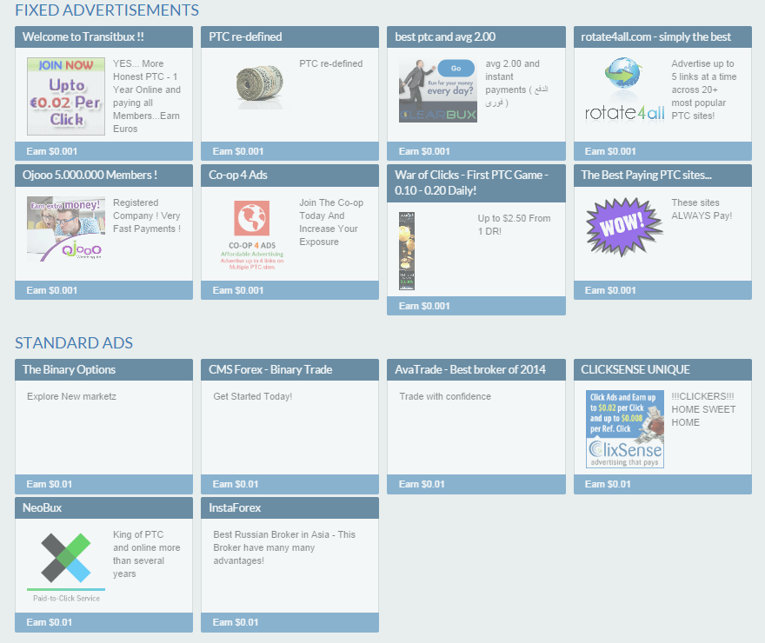Screen dimensions: 765x643
Task: Click the Ojooo earn extra money image
Action: click(66, 229)
